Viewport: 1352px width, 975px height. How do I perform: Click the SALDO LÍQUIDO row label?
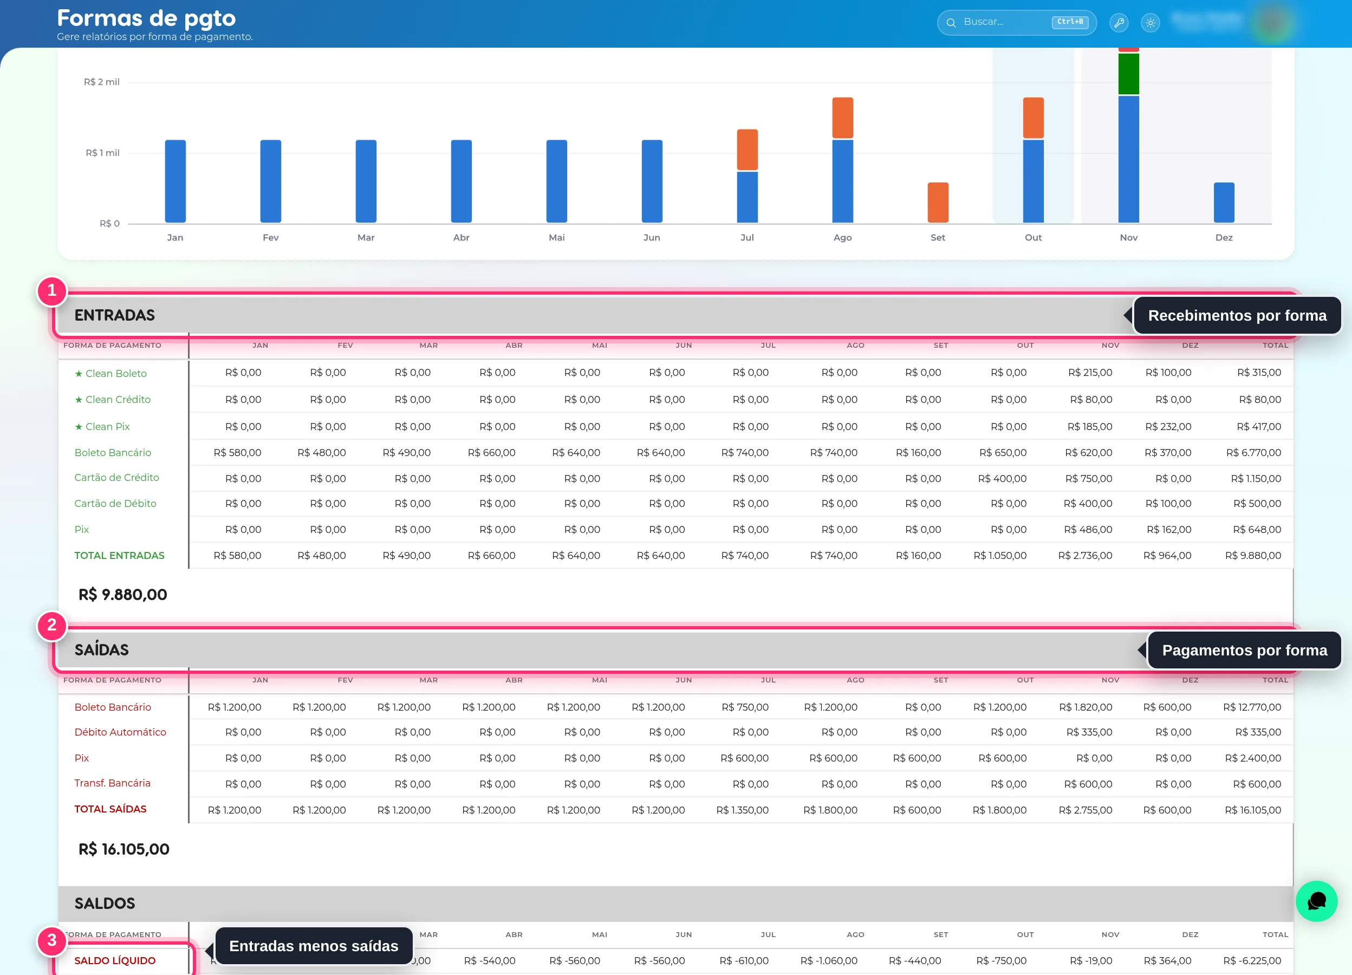coord(114,961)
